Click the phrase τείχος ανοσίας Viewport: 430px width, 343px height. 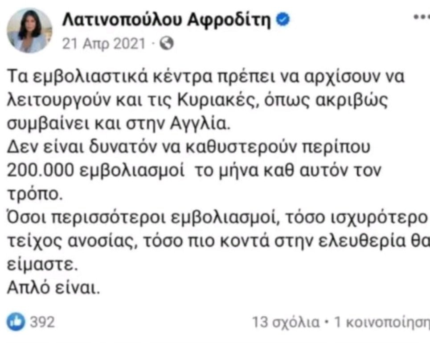[x=72, y=241]
